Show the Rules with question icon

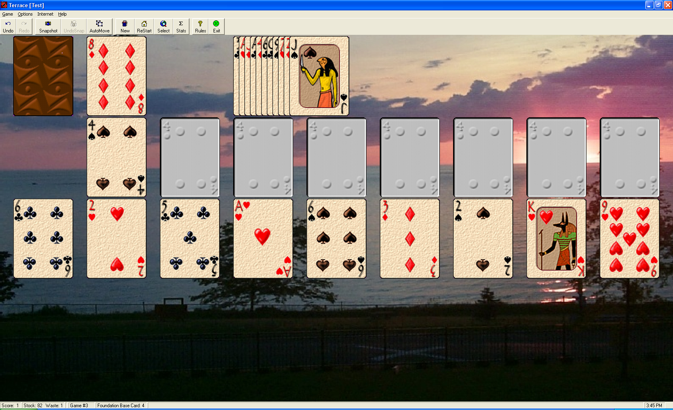tap(200, 26)
